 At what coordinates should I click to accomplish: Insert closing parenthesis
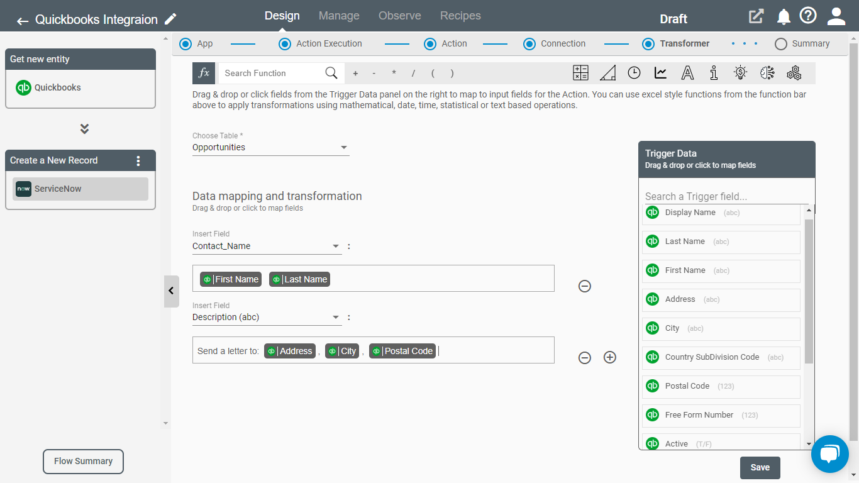pos(452,73)
